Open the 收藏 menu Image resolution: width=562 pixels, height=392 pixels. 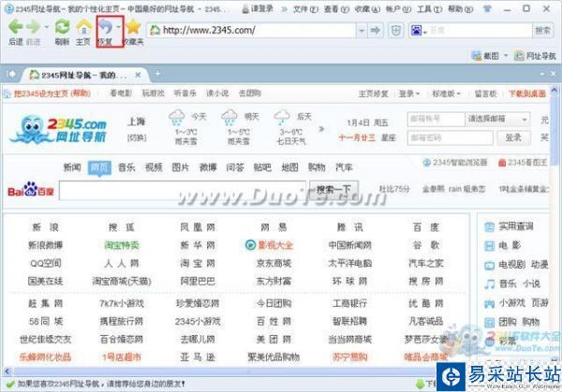tap(367, 9)
